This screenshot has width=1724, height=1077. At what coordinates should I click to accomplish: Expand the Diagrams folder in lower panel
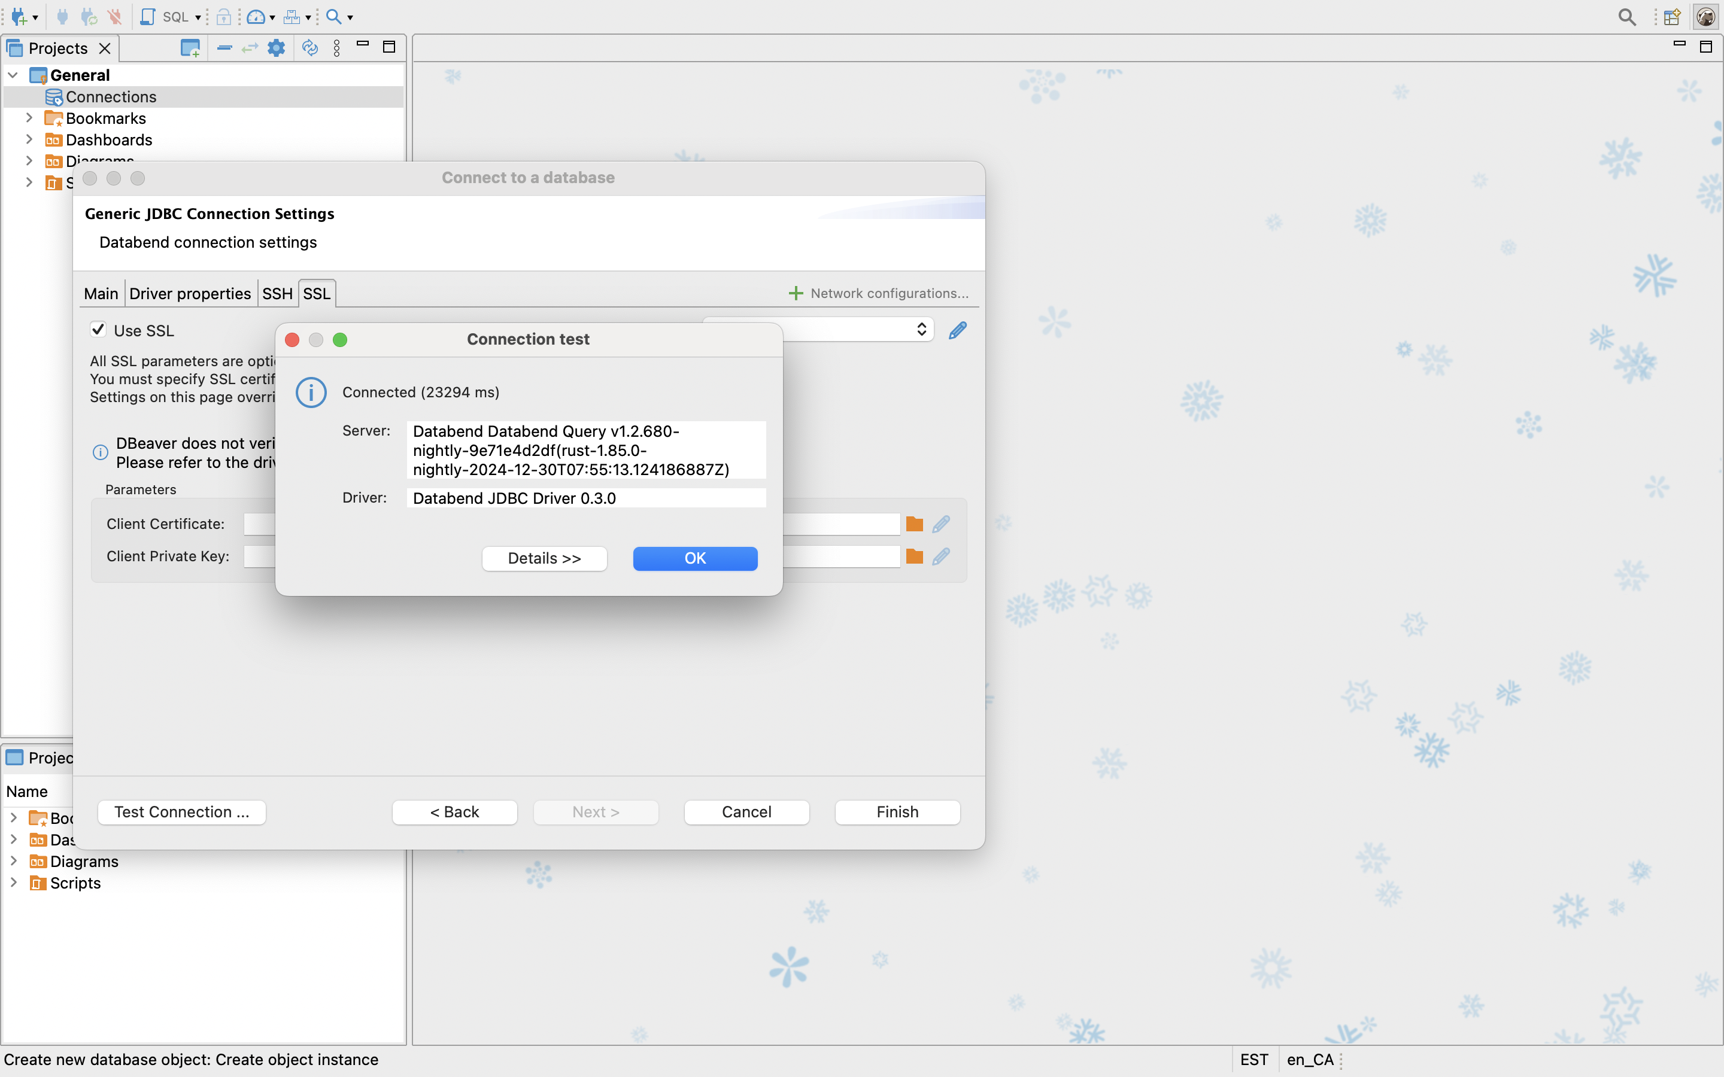tap(14, 860)
